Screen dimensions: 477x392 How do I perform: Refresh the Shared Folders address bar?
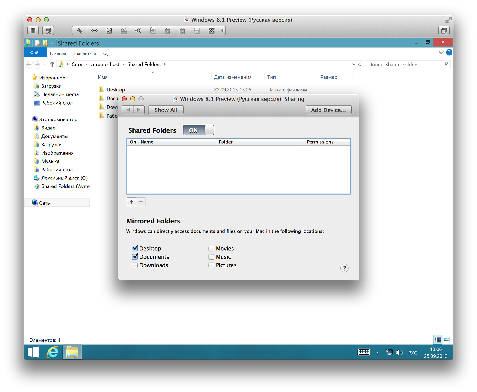360,64
